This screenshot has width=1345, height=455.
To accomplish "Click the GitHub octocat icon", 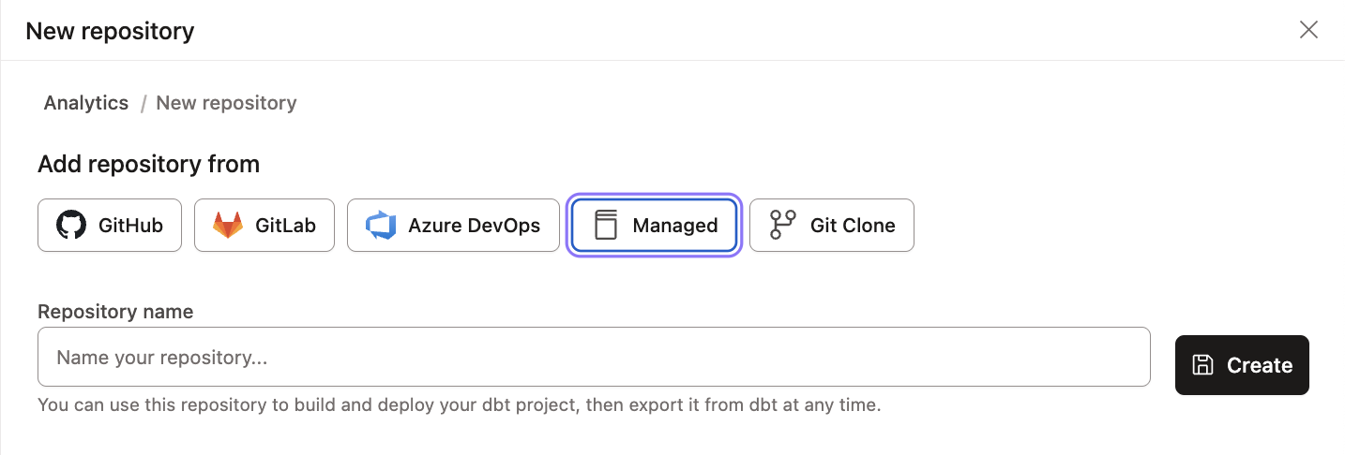I will coord(71,226).
